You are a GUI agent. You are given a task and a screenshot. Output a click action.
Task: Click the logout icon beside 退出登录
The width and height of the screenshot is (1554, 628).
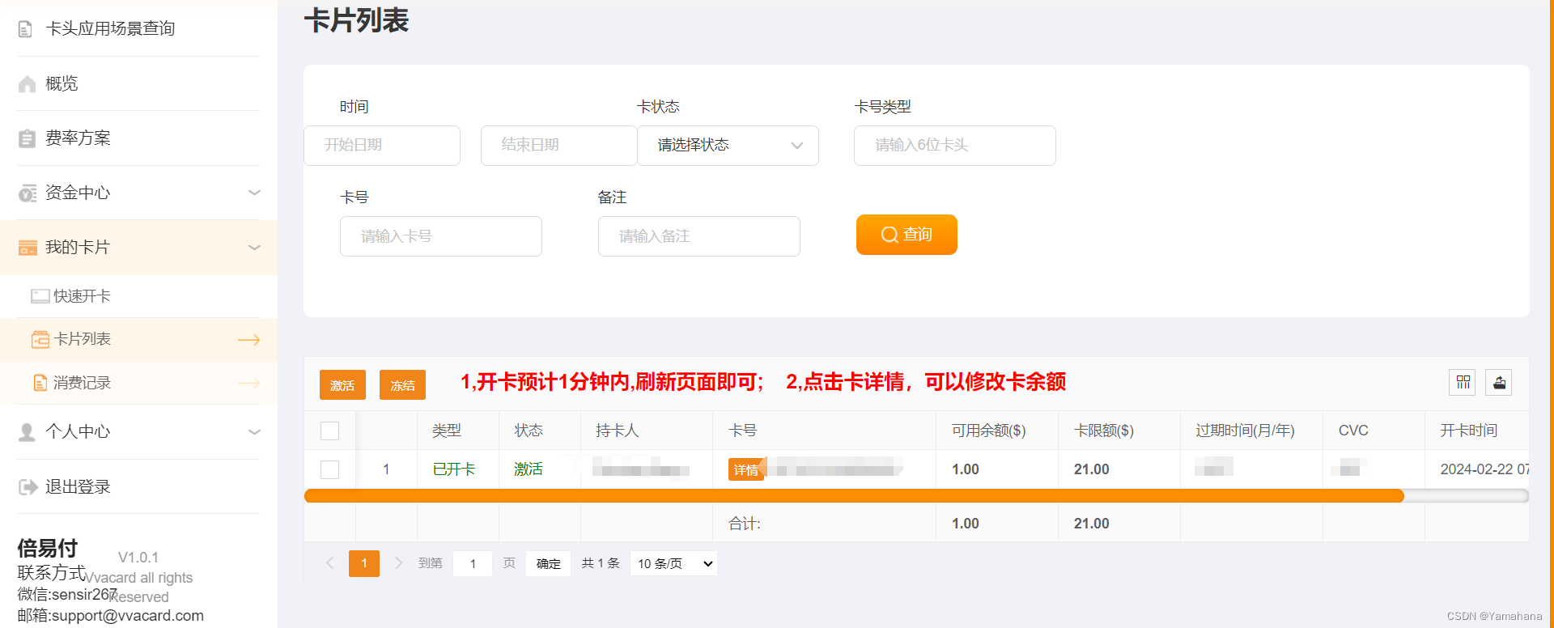(x=28, y=487)
